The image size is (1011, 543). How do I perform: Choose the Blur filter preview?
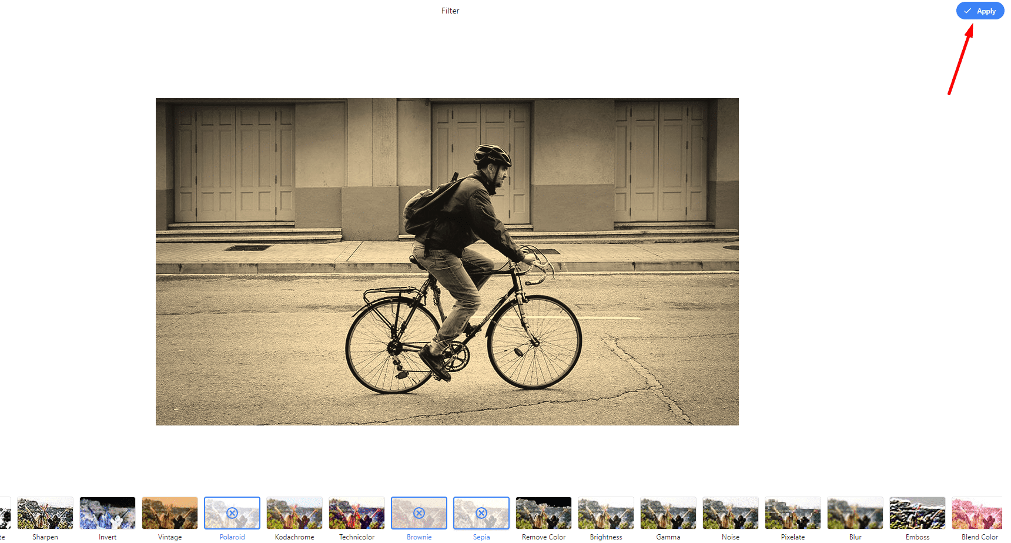click(855, 513)
